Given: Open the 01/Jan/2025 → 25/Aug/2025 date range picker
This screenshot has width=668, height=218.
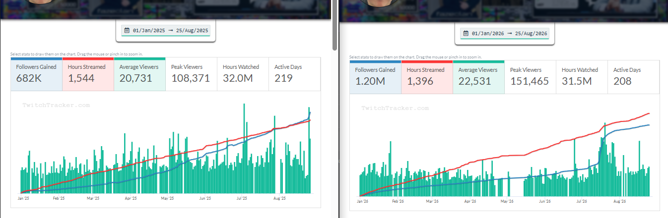Looking at the screenshot, I should tap(166, 31).
